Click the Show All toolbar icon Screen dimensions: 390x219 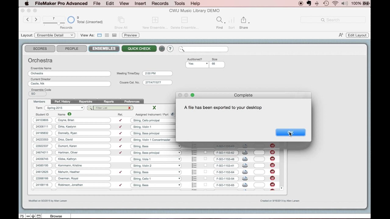click(x=121, y=20)
